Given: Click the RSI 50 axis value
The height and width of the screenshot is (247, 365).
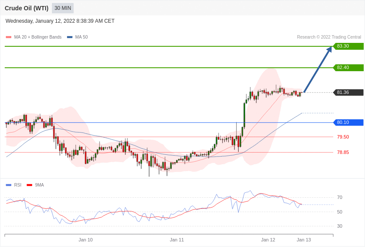Looking at the screenshot, I should (x=340, y=212).
